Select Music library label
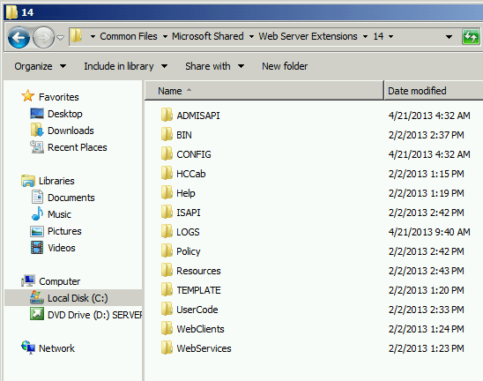The image size is (483, 381). point(59,214)
